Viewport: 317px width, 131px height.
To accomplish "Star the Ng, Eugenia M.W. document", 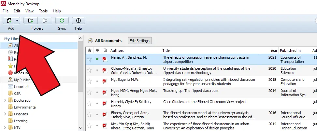I will 89,81.
